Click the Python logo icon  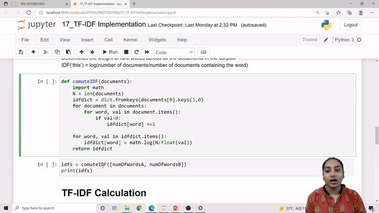[326, 25]
